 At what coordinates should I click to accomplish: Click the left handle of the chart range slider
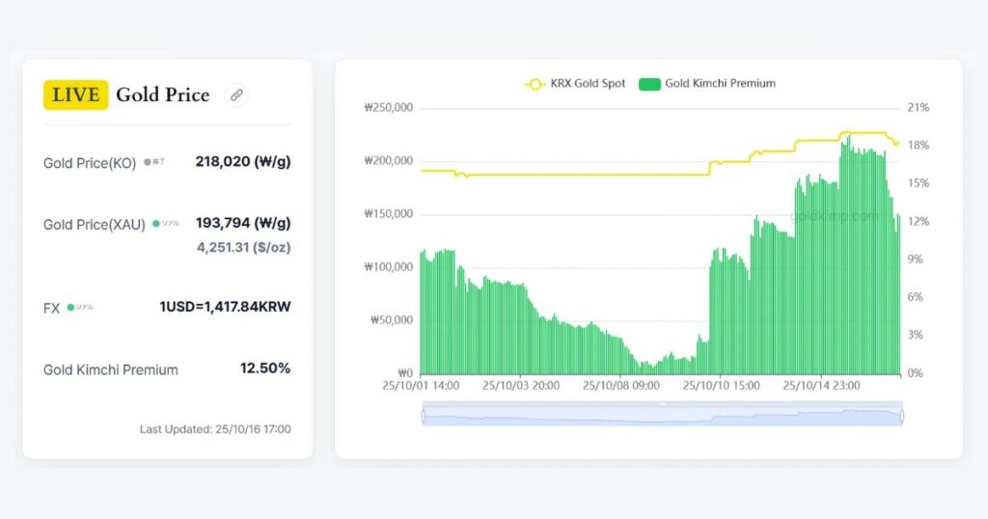click(x=423, y=416)
